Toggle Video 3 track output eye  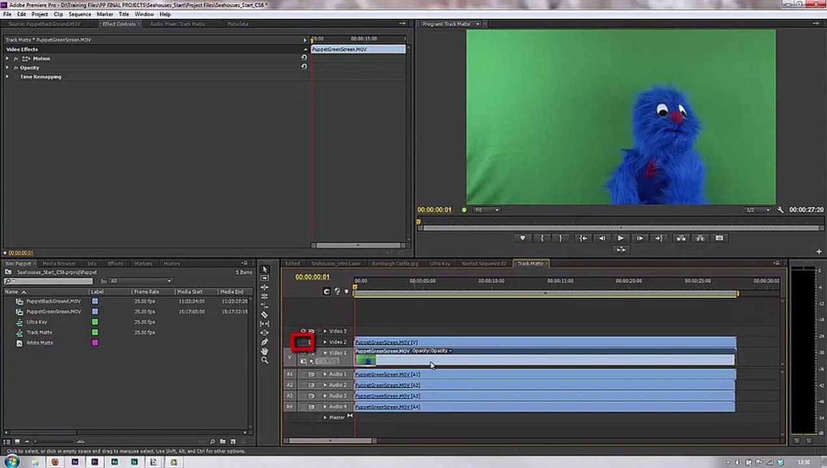[303, 331]
